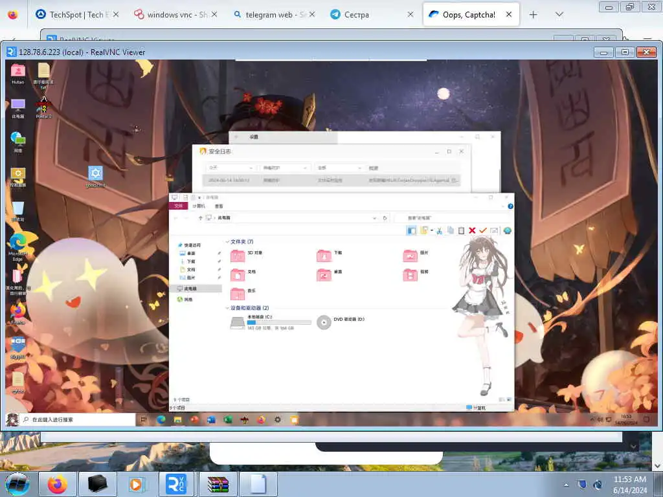Switch to the Сестра Telegram tab
The height and width of the screenshot is (497, 663).
pyautogui.click(x=372, y=15)
